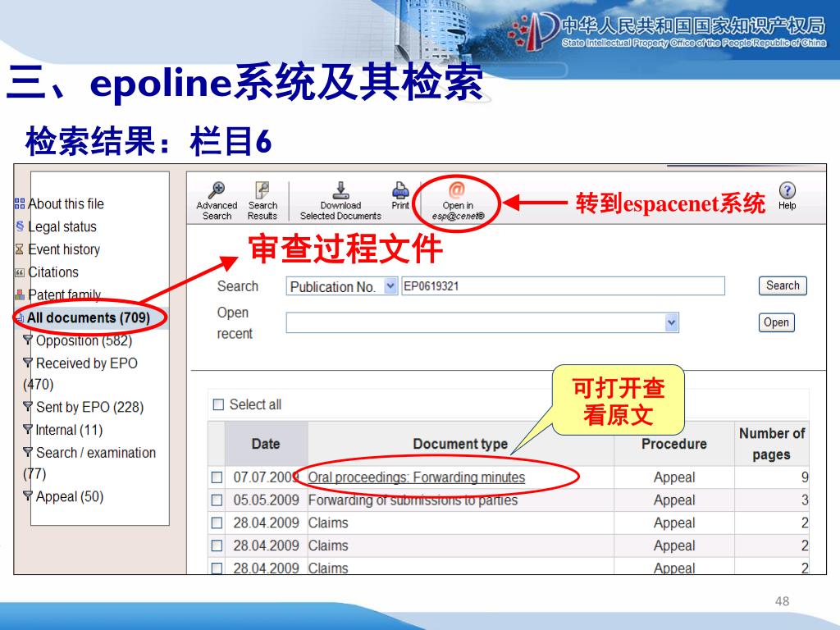Click filter icon beside Opposition (582)
The height and width of the screenshot is (630, 840).
(28, 340)
